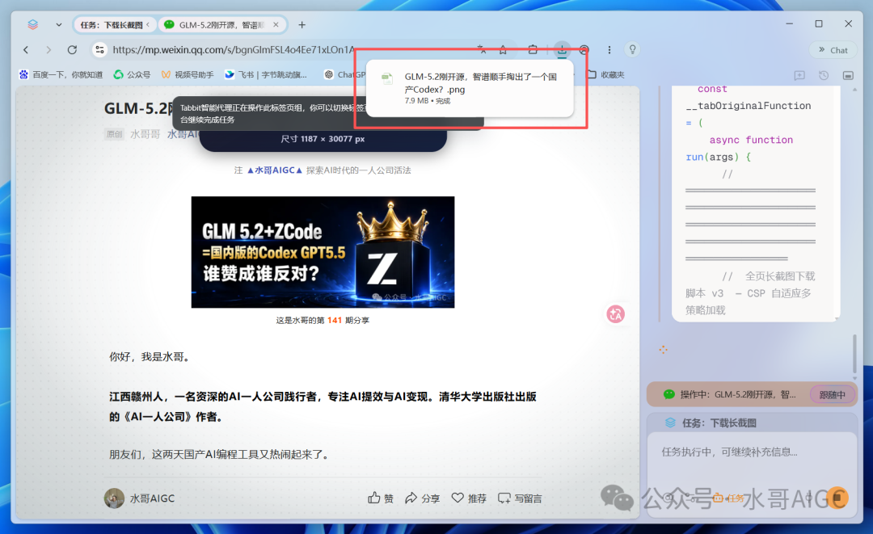Click the translate page icon
873x534 pixels.
tap(482, 50)
